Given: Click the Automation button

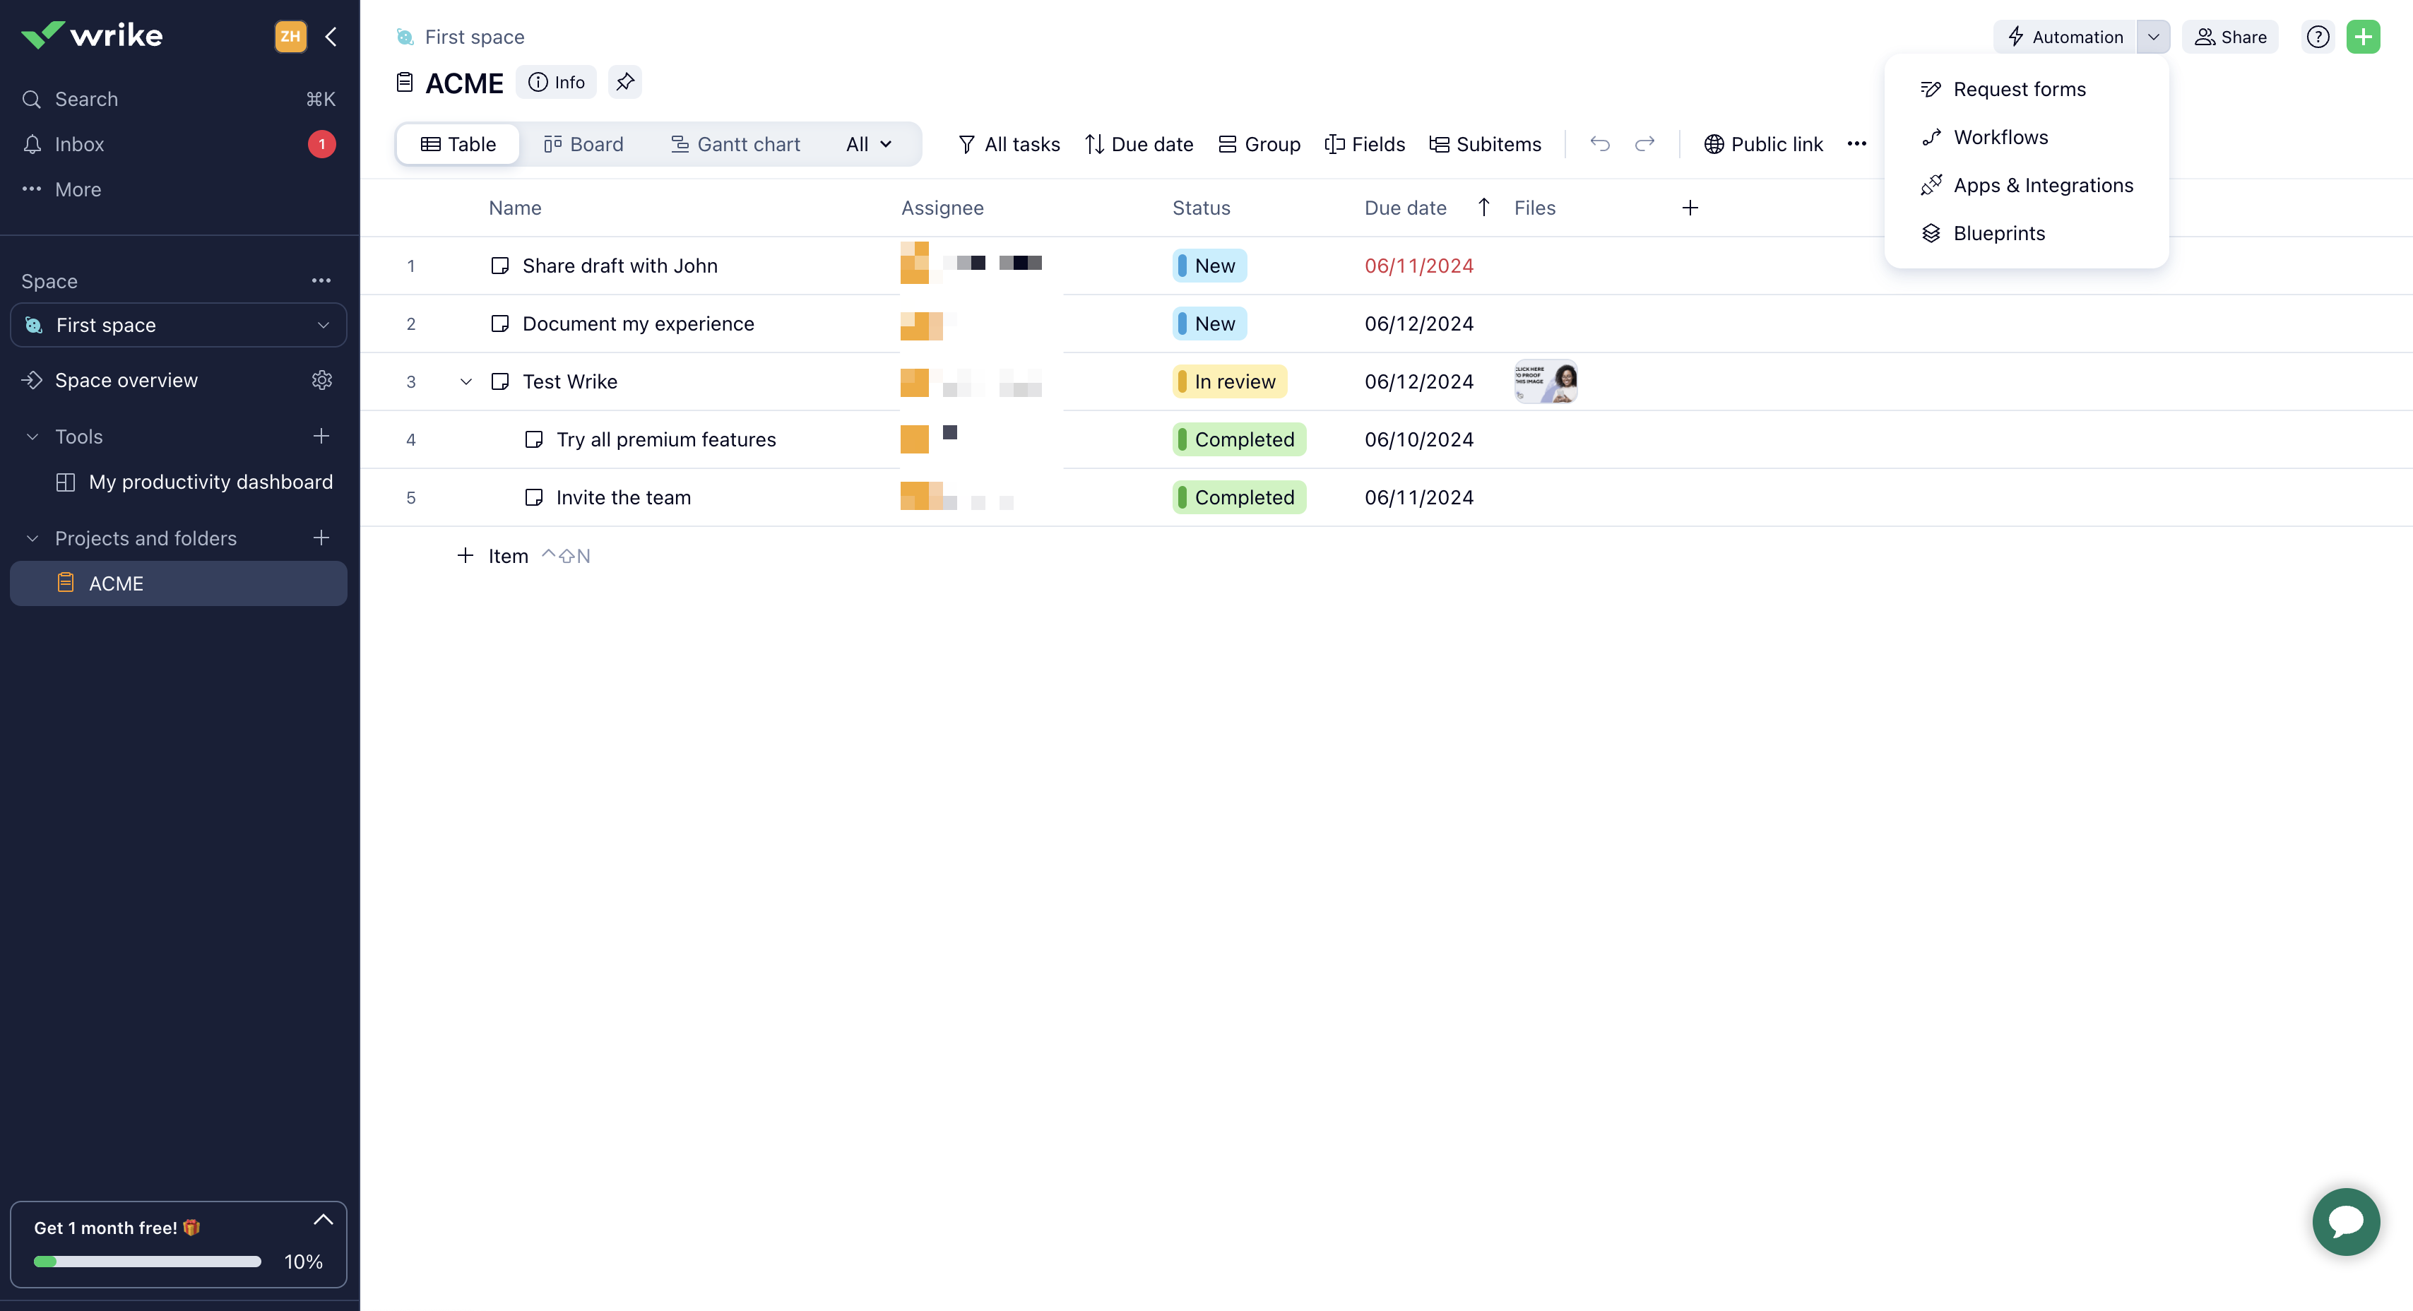Looking at the screenshot, I should coord(2065,37).
